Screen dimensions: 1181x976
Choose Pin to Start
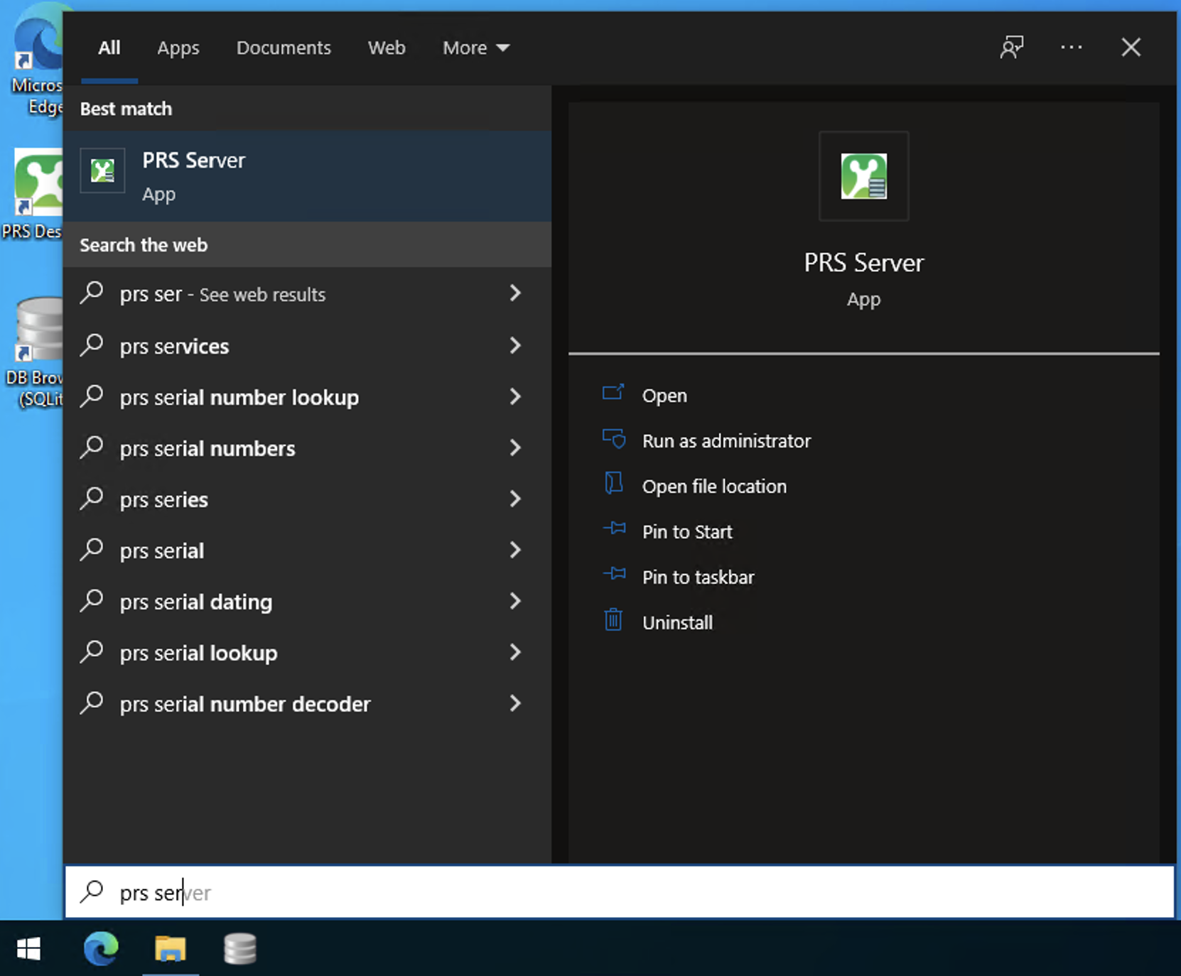click(x=687, y=532)
